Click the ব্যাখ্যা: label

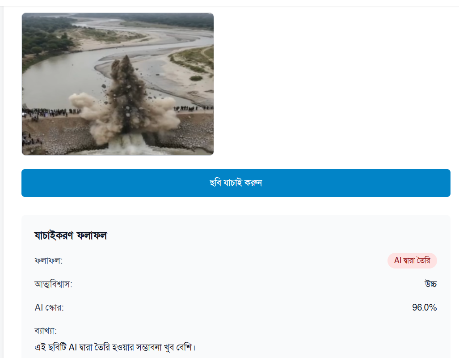pos(45,331)
